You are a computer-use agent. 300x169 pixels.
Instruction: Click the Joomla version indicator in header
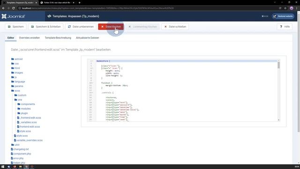coord(265,16)
